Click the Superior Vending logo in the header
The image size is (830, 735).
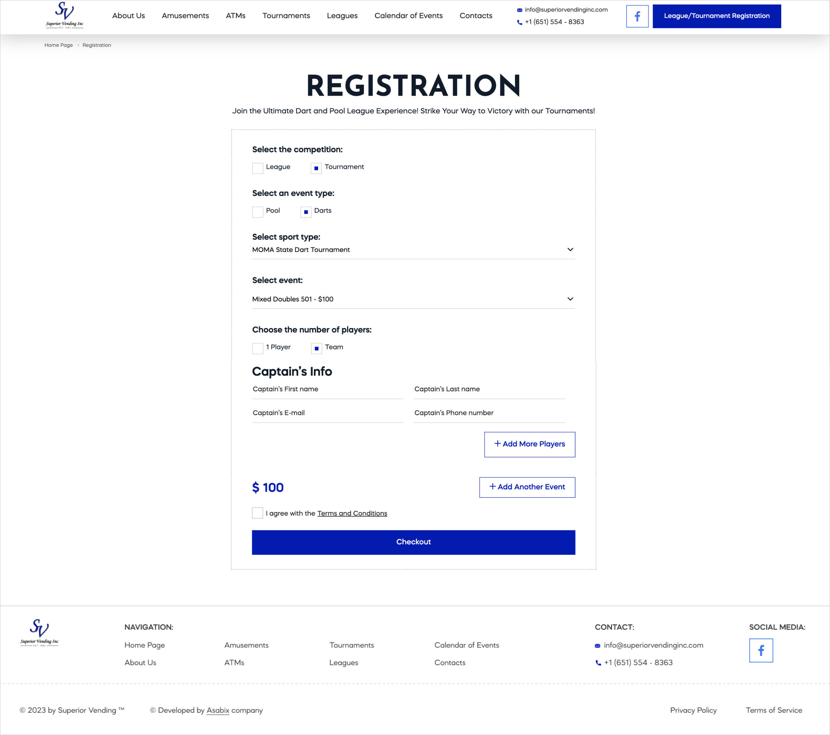[x=65, y=15]
